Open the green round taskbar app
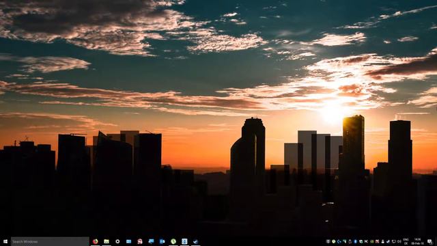 pos(173,241)
